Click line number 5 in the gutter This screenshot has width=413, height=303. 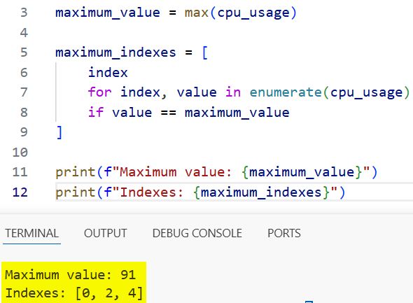click(x=24, y=52)
